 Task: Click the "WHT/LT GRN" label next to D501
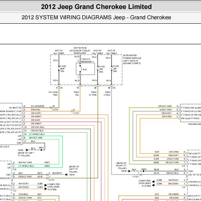tap(25, 162)
